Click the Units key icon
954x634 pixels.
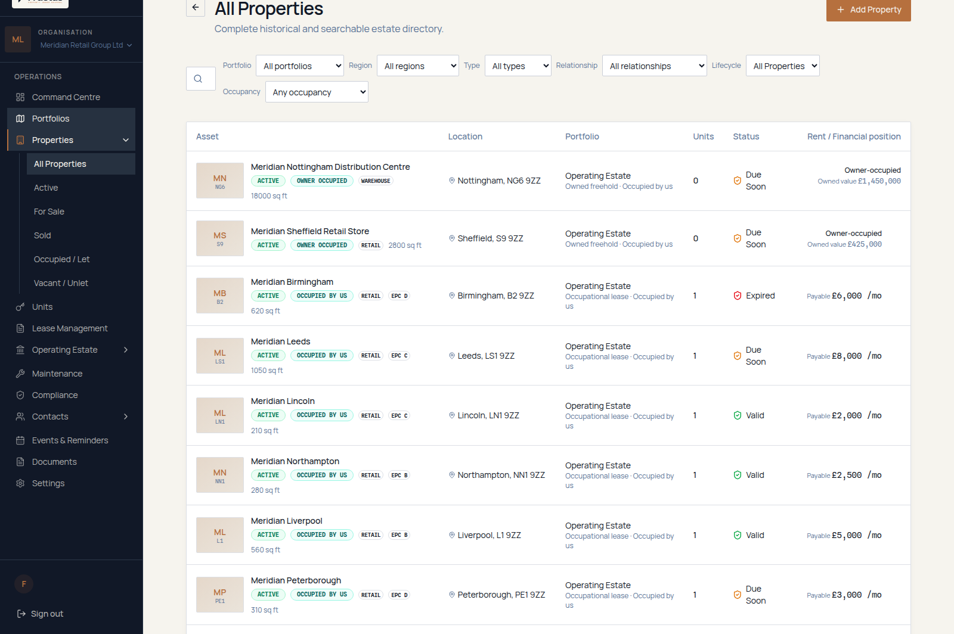tap(20, 307)
